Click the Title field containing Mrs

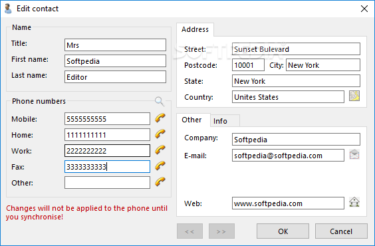115,45
